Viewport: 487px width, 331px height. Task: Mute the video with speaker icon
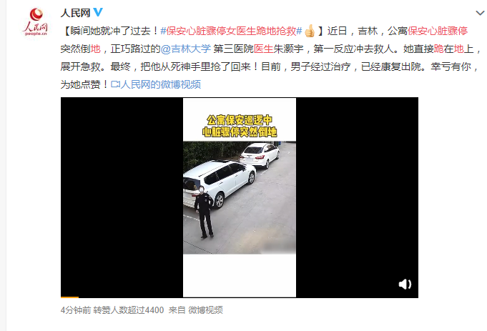405,284
